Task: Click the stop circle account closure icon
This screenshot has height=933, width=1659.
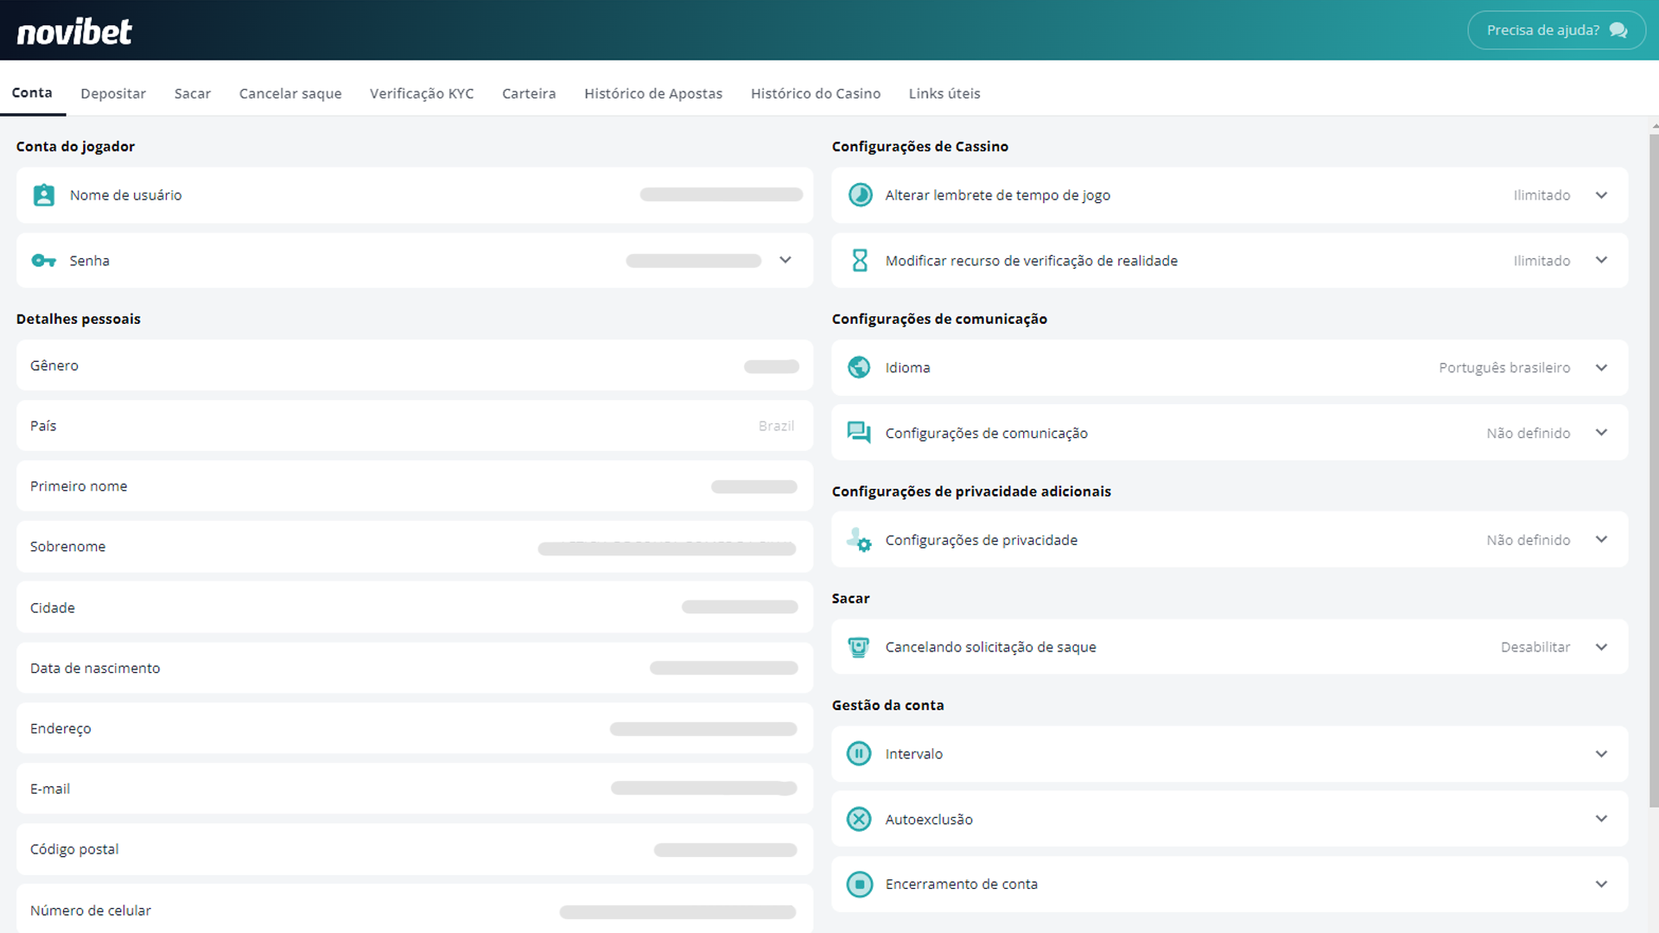Action: tap(859, 884)
